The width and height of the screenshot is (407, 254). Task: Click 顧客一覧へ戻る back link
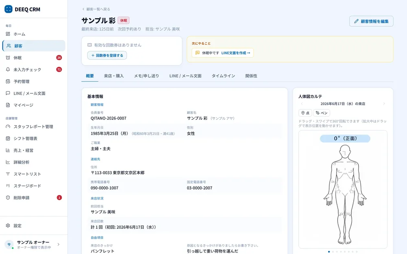[x=96, y=9]
